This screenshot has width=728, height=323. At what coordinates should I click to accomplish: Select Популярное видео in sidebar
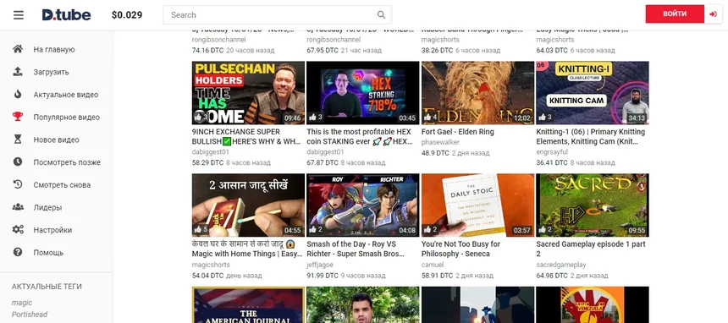pyautogui.click(x=66, y=118)
